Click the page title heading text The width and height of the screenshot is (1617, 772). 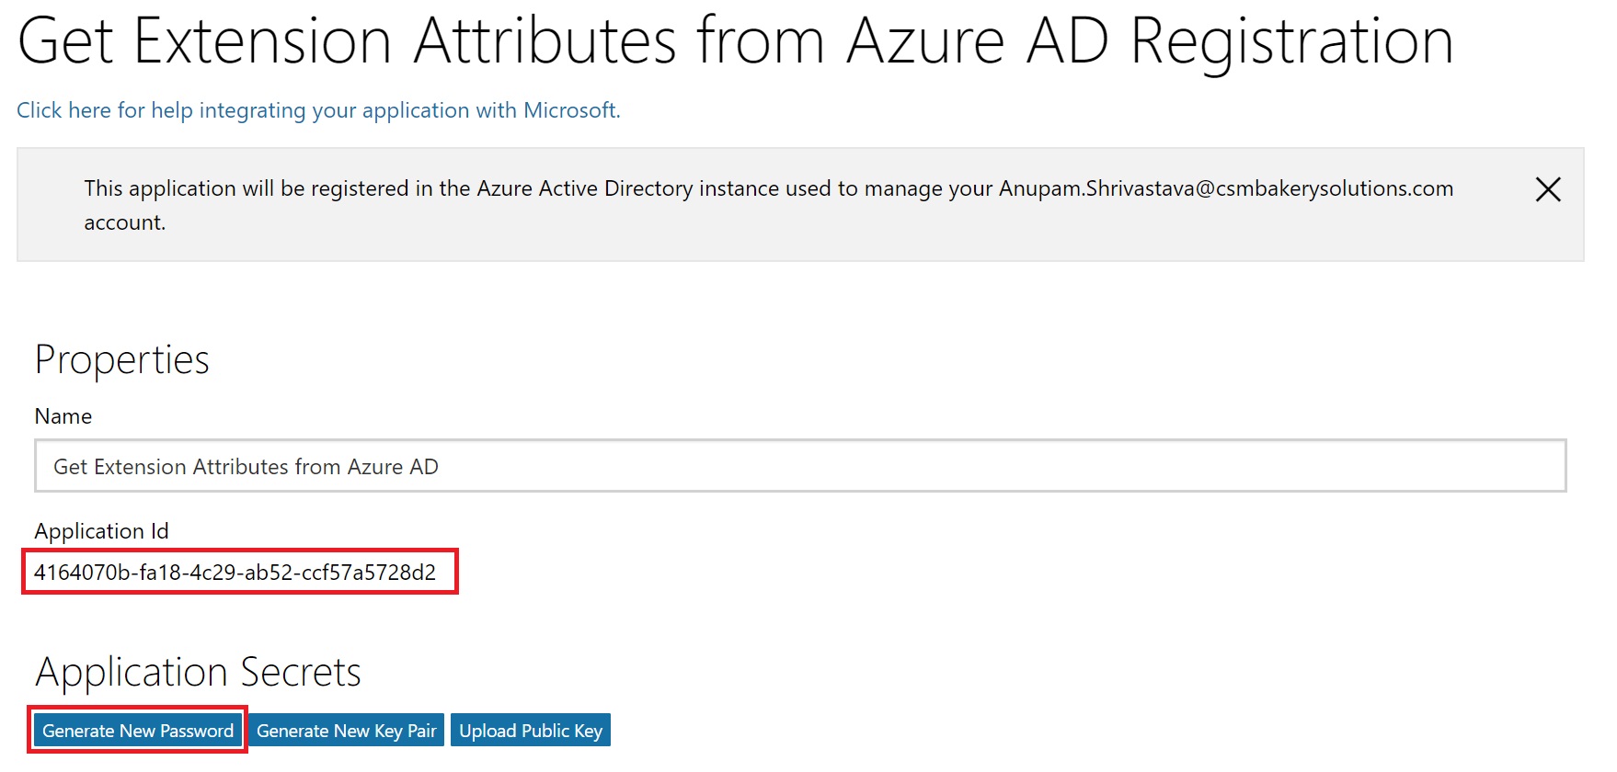735,41
